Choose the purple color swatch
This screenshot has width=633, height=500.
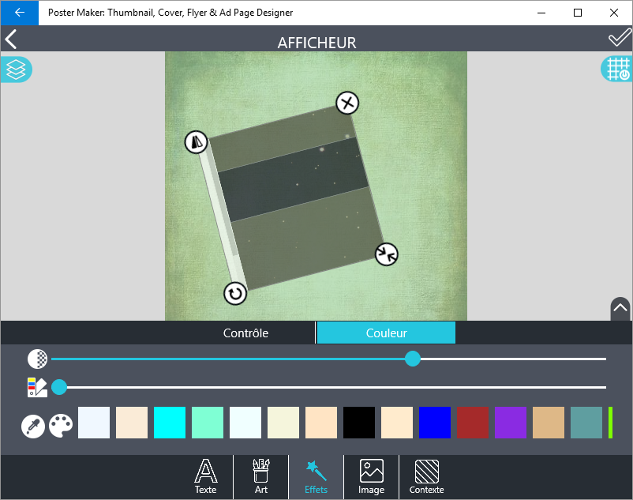[x=511, y=423]
